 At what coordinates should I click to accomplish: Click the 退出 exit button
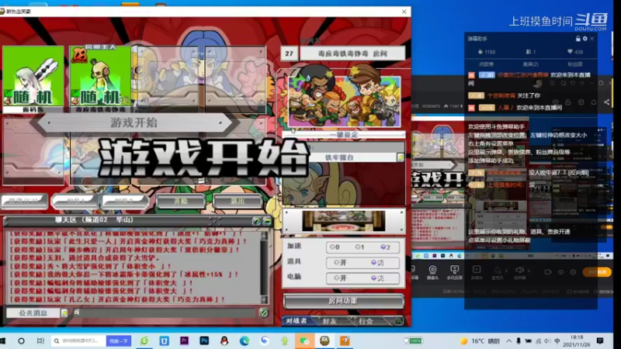click(238, 201)
